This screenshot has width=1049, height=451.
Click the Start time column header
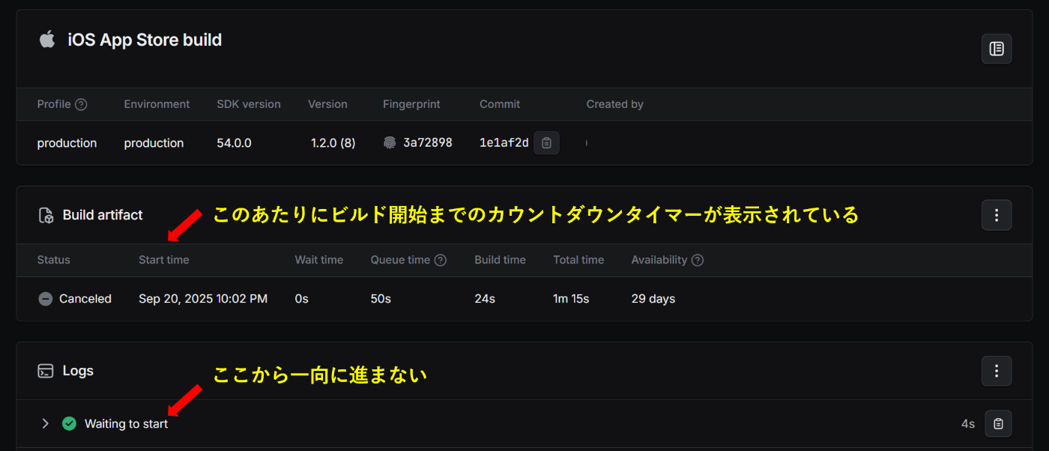tap(164, 260)
